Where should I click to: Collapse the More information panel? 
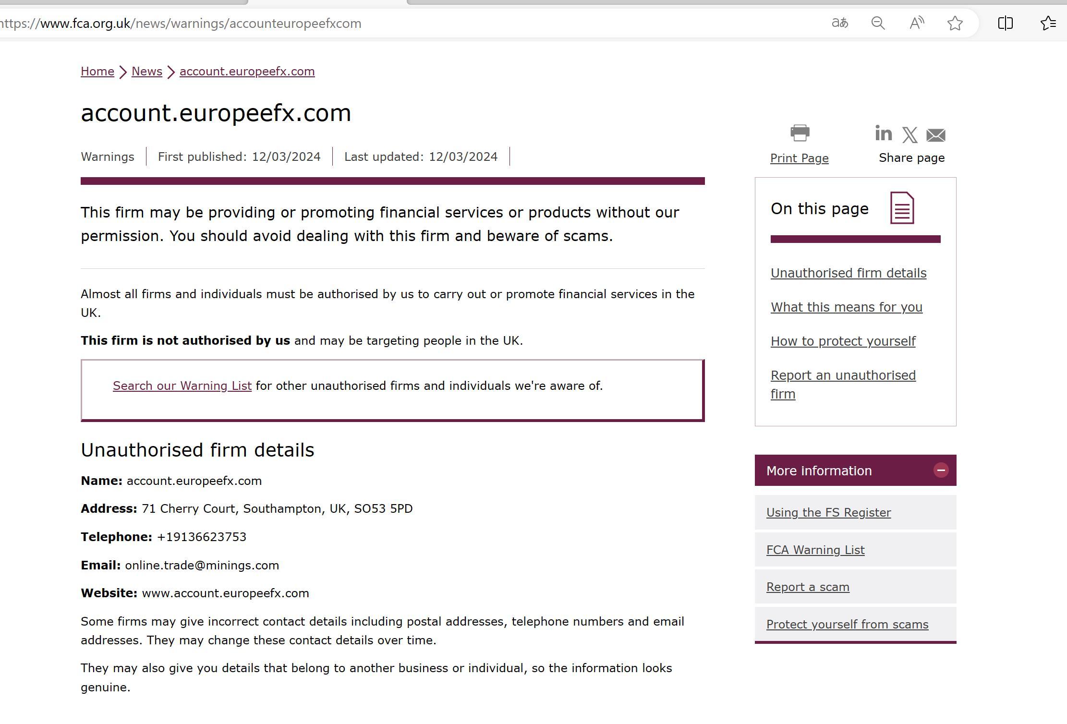click(x=941, y=470)
